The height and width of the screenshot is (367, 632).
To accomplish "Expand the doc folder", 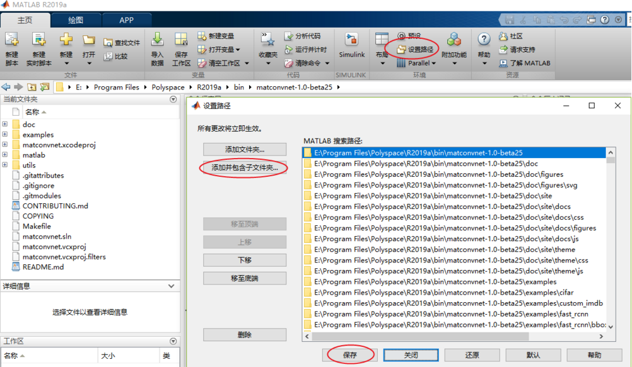I will coord(5,125).
